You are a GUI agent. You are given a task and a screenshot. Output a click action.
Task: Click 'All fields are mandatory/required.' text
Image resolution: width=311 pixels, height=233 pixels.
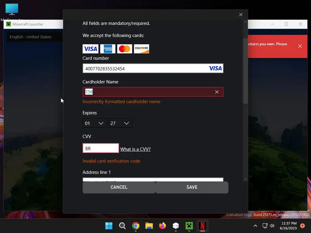(x=116, y=23)
